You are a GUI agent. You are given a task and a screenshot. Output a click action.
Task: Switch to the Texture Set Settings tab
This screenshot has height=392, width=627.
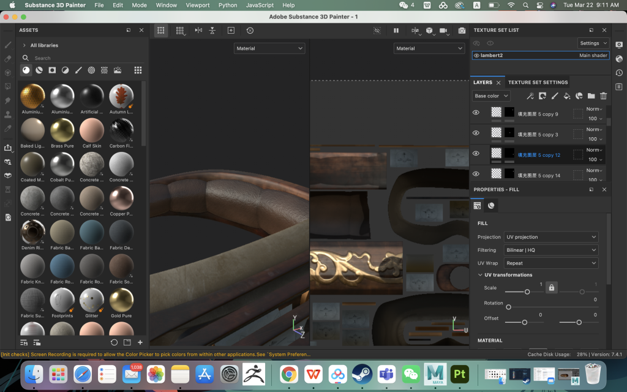click(538, 83)
